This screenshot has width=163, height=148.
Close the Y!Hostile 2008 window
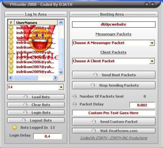(x=153, y=4)
